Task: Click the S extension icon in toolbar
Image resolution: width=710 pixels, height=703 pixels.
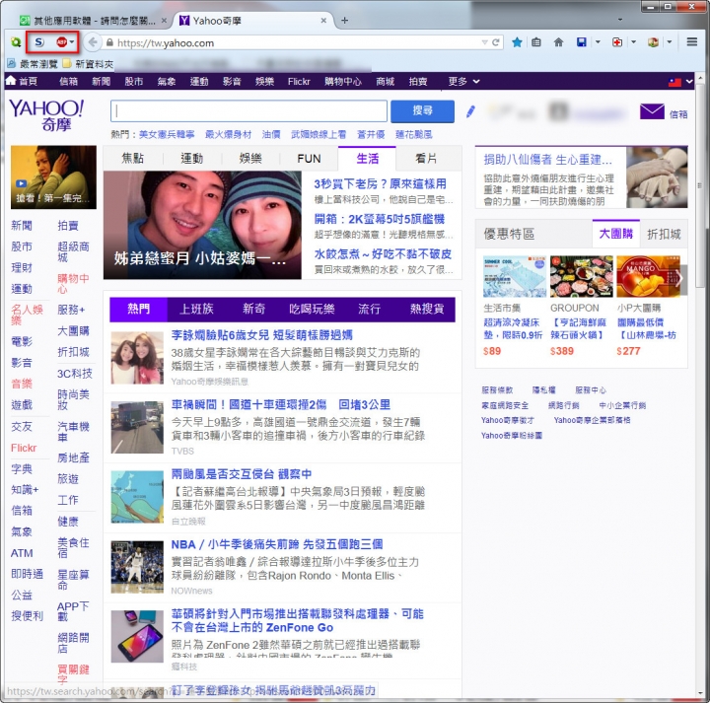Action: pyautogui.click(x=39, y=42)
